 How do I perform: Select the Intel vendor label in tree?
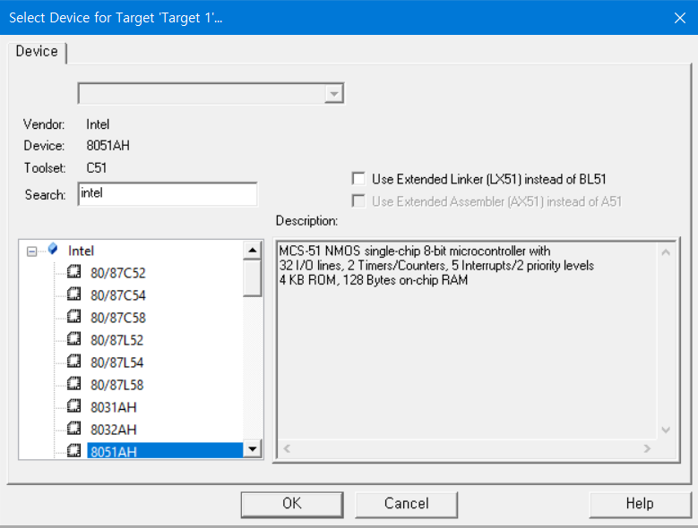tap(81, 251)
